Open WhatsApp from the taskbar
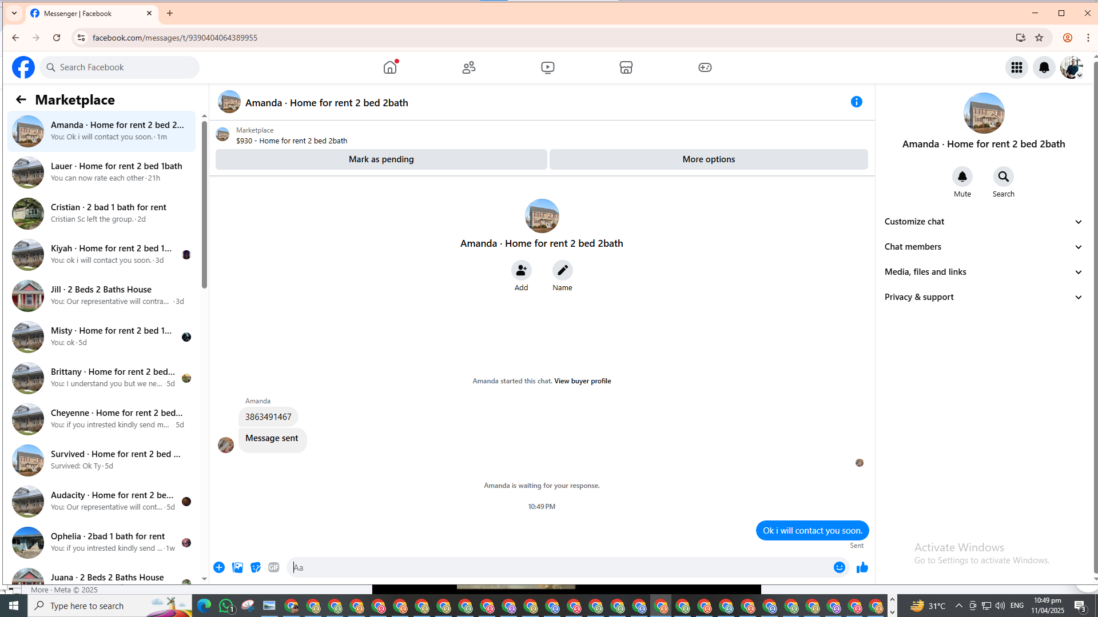Image resolution: width=1098 pixels, height=617 pixels. point(226,606)
